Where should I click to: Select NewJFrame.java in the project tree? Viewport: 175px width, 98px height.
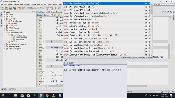[21, 37]
